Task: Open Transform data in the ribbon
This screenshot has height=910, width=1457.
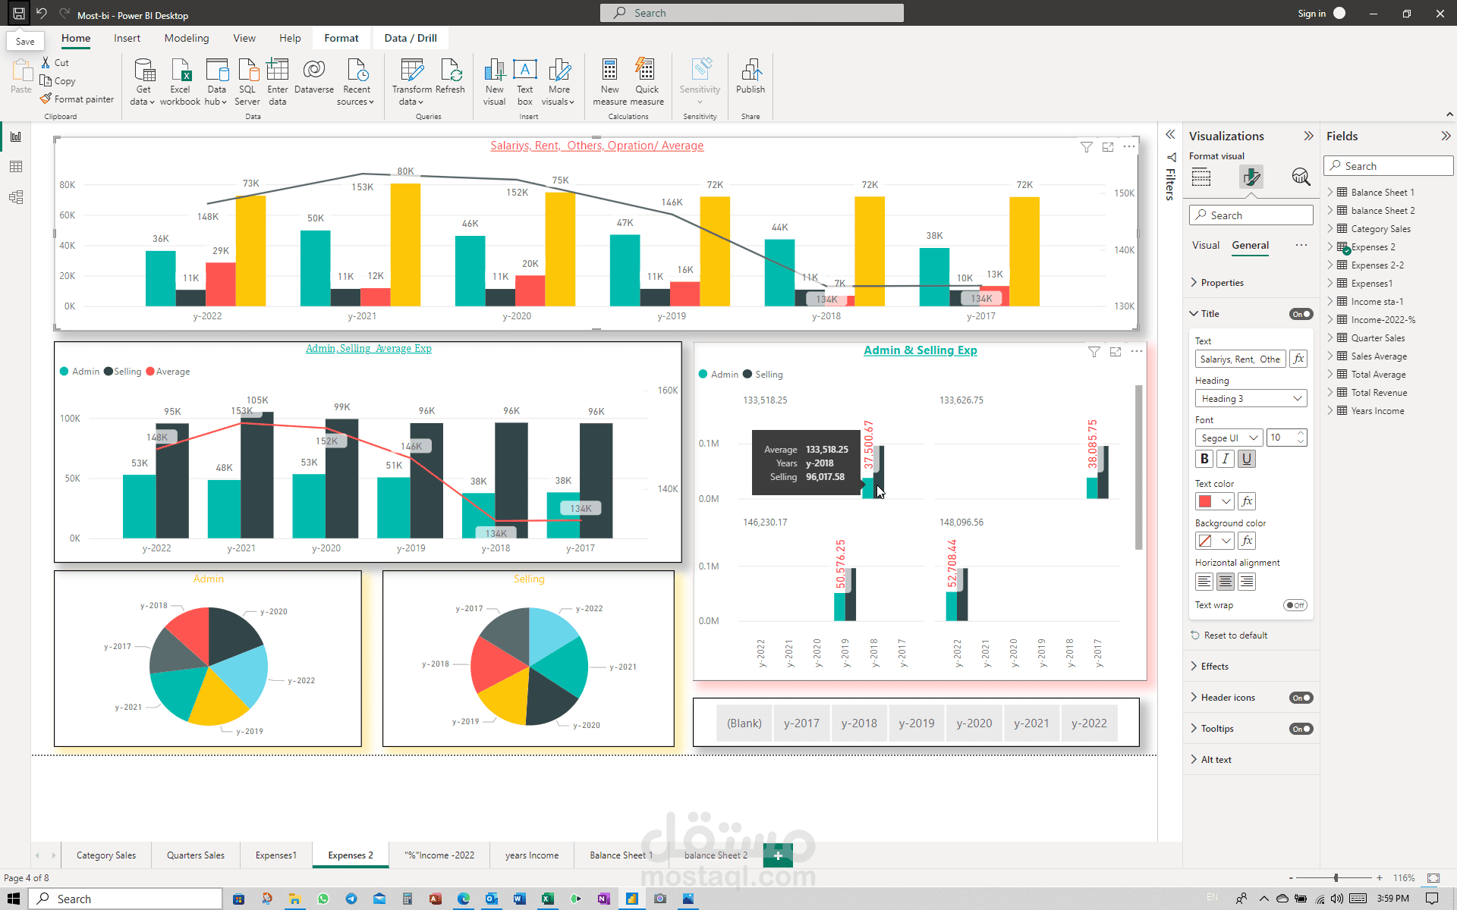Action: pos(411,71)
